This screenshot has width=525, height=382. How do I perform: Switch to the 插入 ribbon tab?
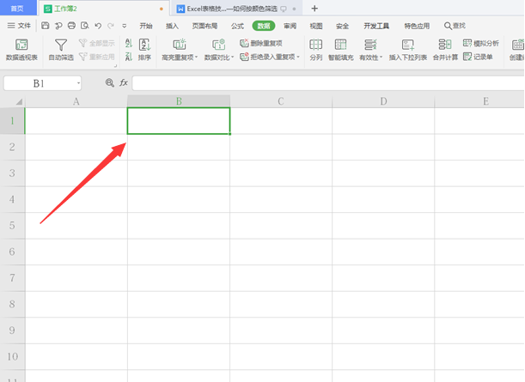(172, 26)
